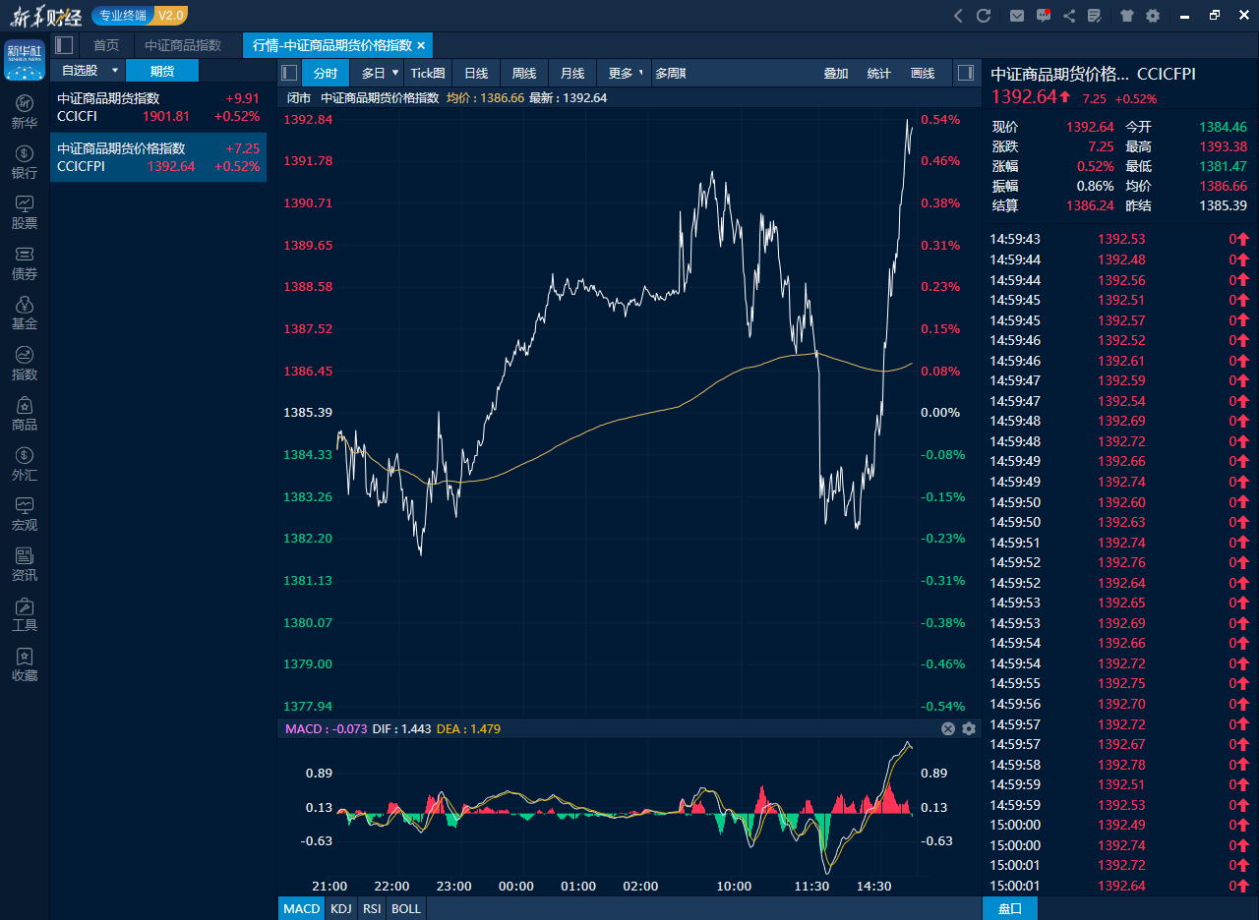Open the message notifications chat icon
Image resolution: width=1259 pixels, height=920 pixels.
[1044, 16]
